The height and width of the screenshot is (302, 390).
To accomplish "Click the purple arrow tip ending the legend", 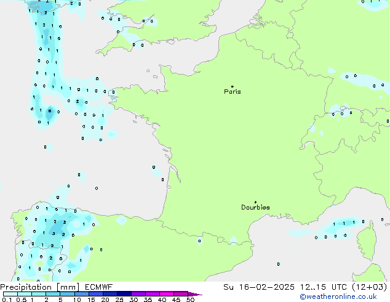I will [x=195, y=295].
